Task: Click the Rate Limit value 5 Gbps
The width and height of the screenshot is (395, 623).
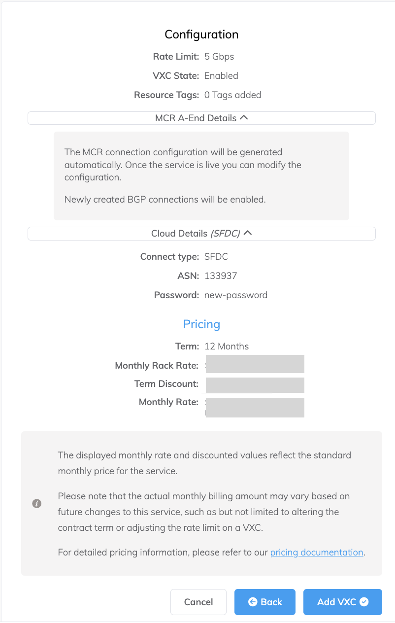Action: pyautogui.click(x=219, y=56)
